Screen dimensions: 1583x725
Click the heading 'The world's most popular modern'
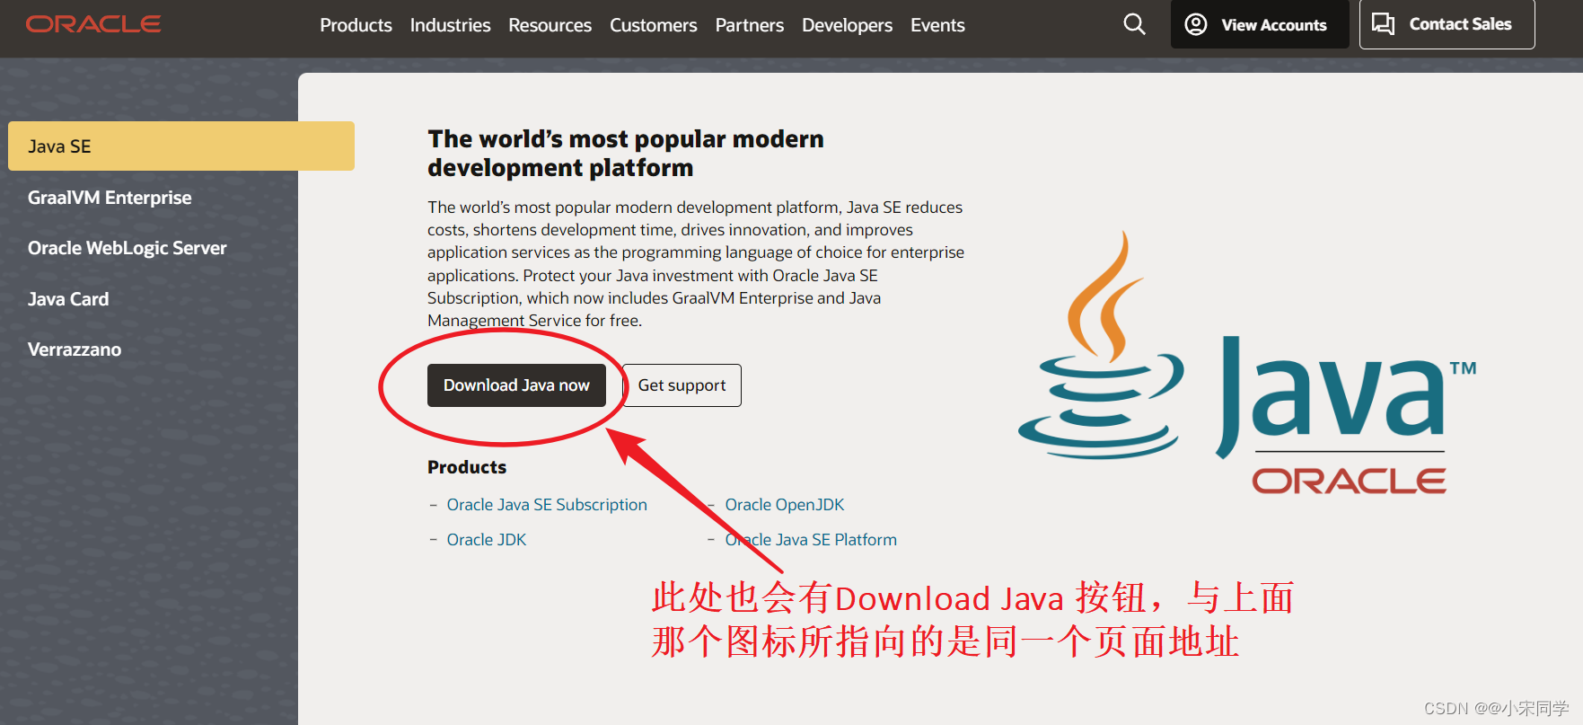pyautogui.click(x=626, y=139)
